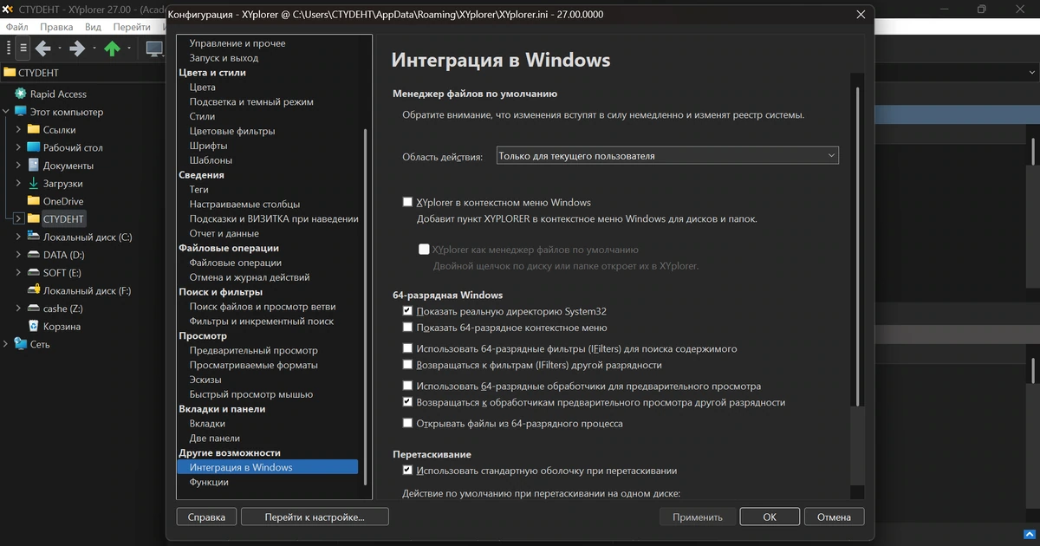Open the Вид menu
1040x546 pixels.
click(x=93, y=28)
